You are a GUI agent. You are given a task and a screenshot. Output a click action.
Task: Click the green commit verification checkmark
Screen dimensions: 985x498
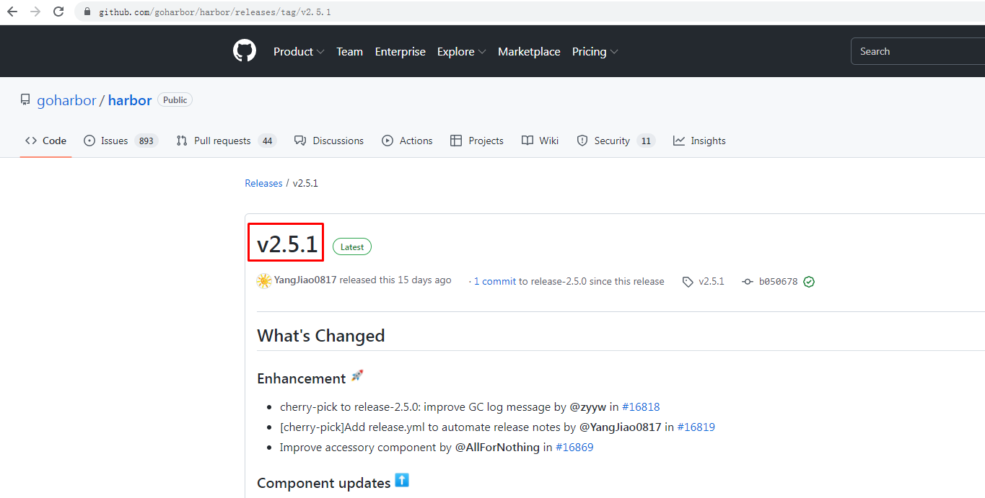click(809, 282)
